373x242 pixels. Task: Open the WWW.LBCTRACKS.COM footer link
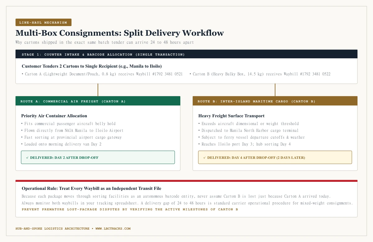[113, 229]
